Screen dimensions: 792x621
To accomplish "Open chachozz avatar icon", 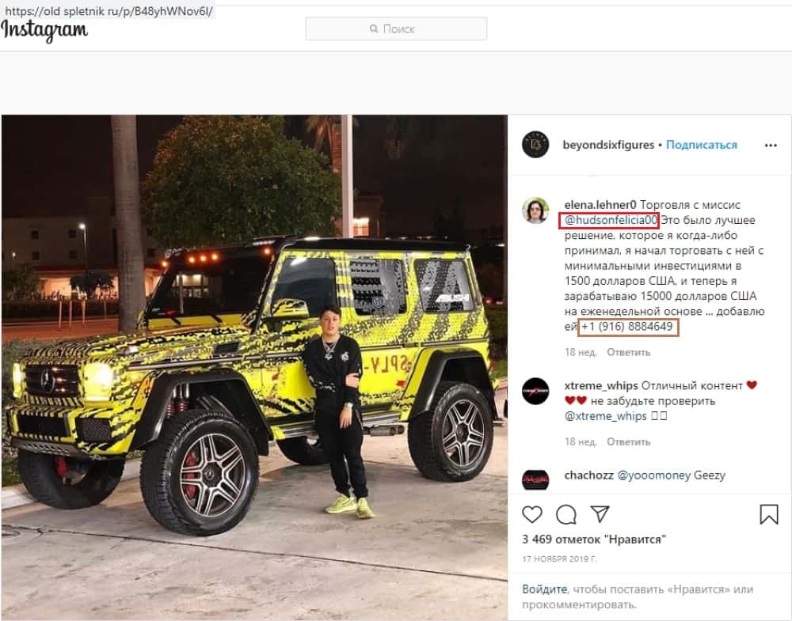I will coord(535,479).
